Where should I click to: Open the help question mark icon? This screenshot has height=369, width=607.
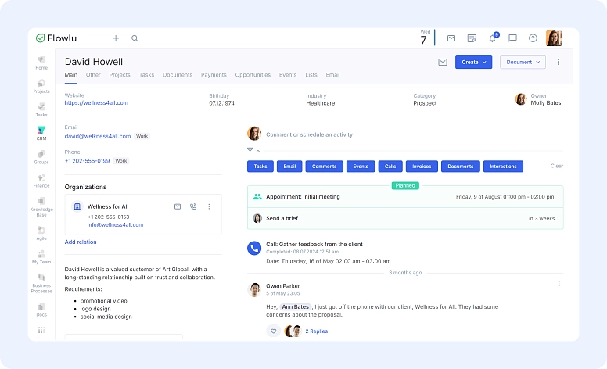click(533, 38)
